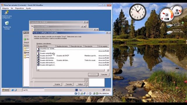187x105 pixels.
Task: Click the right arrow of the list scrollbar
Action: [x=108, y=70]
